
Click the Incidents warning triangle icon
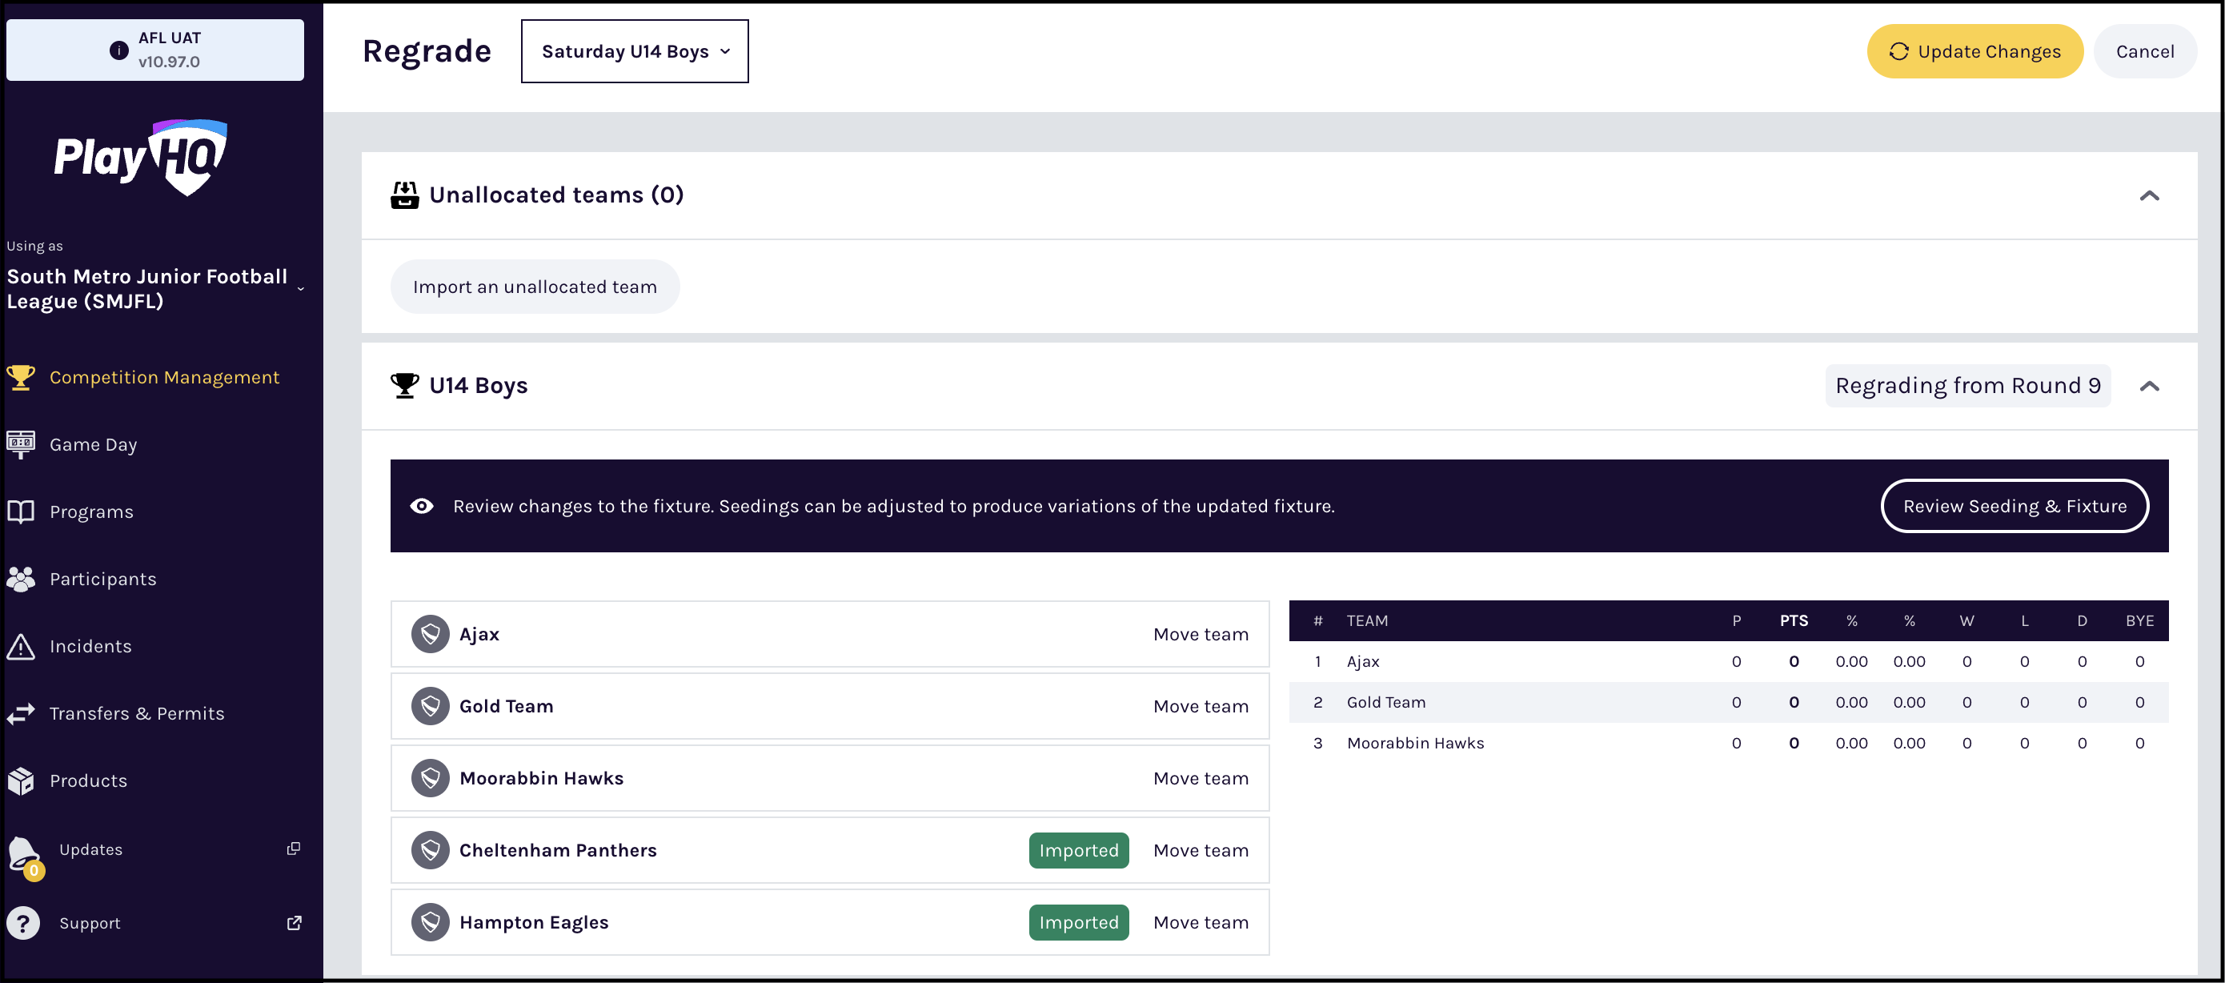[x=21, y=646]
